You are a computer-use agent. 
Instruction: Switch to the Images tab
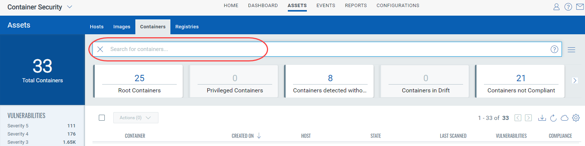coord(122,27)
